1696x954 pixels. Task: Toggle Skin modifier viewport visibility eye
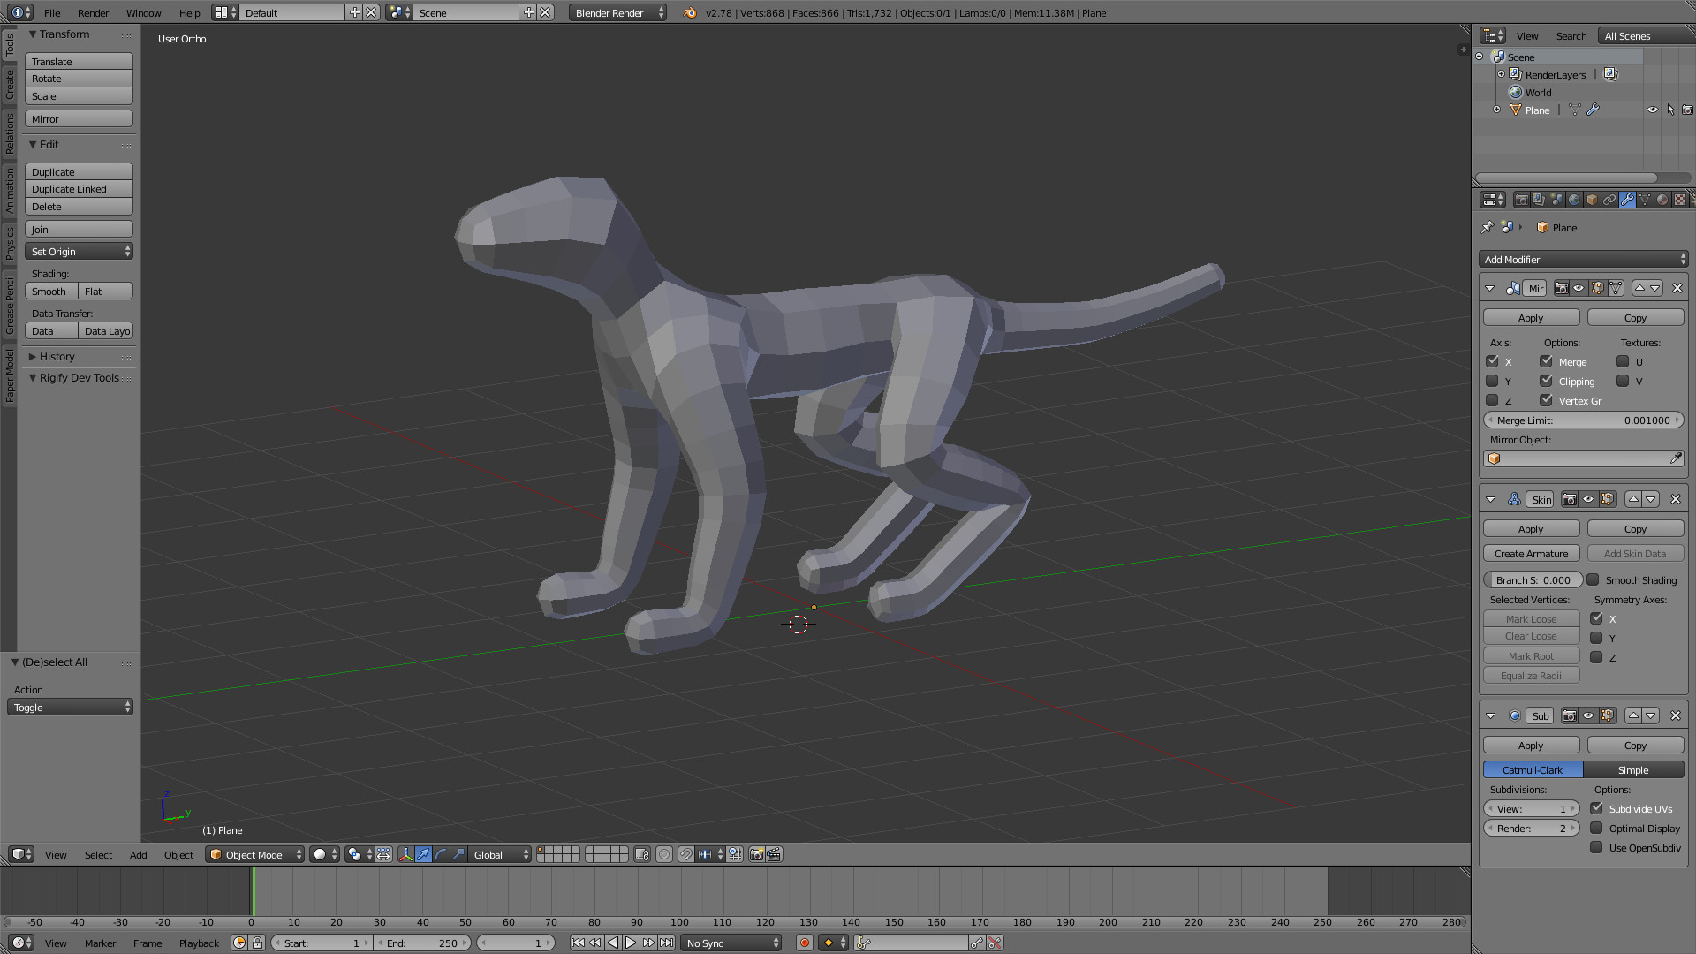click(x=1588, y=499)
